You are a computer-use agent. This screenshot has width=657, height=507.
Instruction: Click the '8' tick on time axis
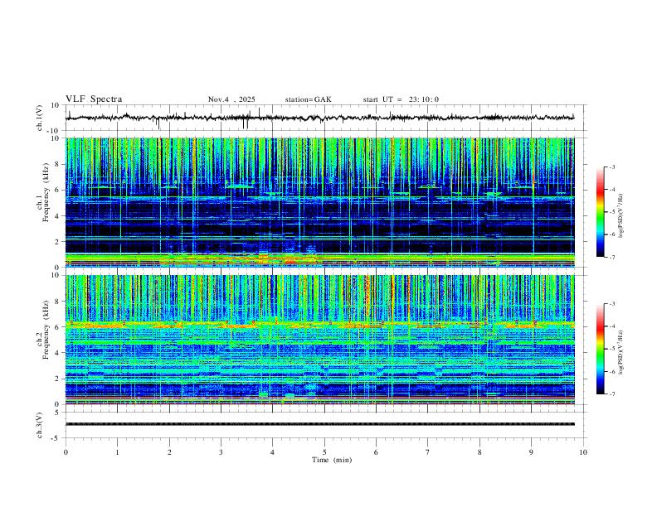[x=479, y=452]
